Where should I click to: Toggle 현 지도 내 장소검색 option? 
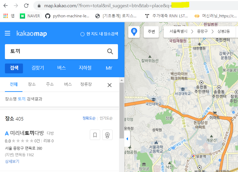click(x=99, y=34)
